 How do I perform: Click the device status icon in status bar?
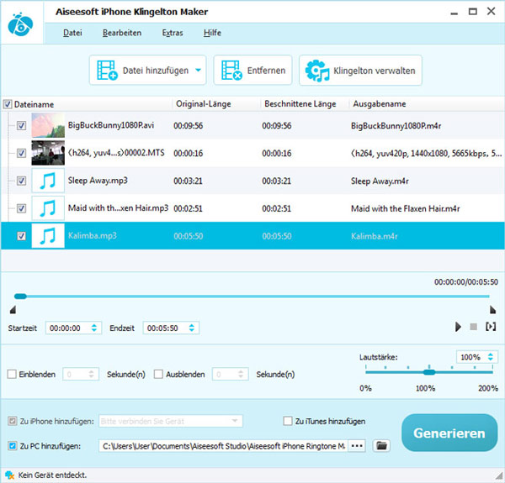pyautogui.click(x=9, y=475)
